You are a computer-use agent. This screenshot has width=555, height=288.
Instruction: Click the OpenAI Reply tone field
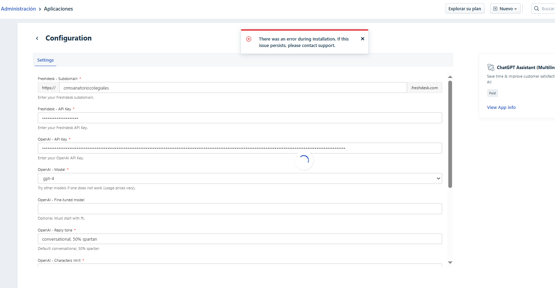point(240,239)
